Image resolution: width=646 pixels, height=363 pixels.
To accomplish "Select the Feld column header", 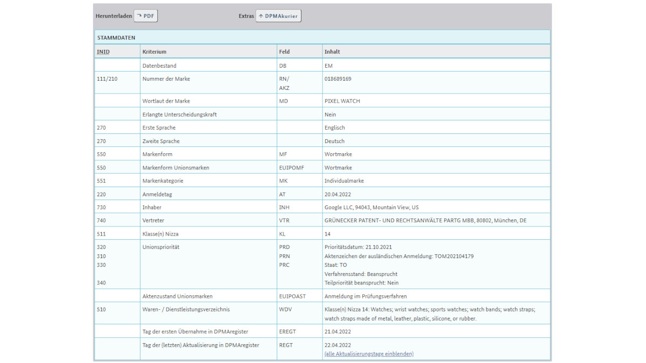I will [x=284, y=52].
